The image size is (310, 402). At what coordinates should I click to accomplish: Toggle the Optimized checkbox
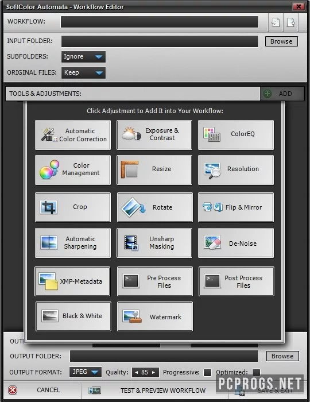[256, 372]
